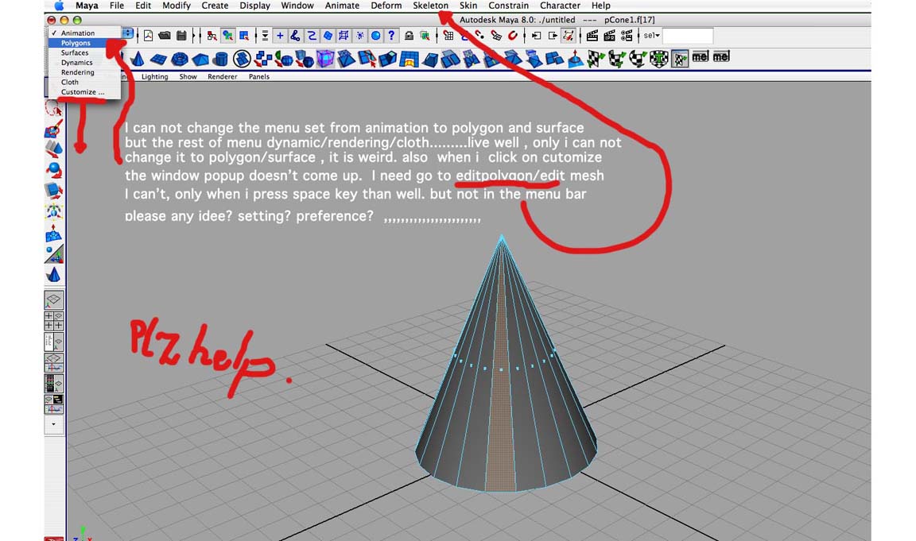Click the IPR render clapperboard icon

point(609,36)
